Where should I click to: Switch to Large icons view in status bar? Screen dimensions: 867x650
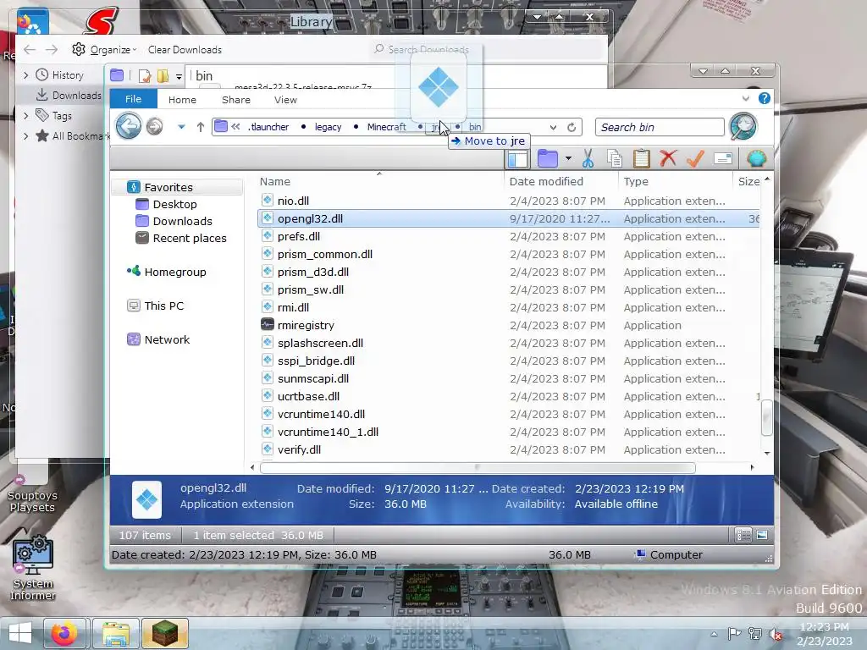point(762,535)
